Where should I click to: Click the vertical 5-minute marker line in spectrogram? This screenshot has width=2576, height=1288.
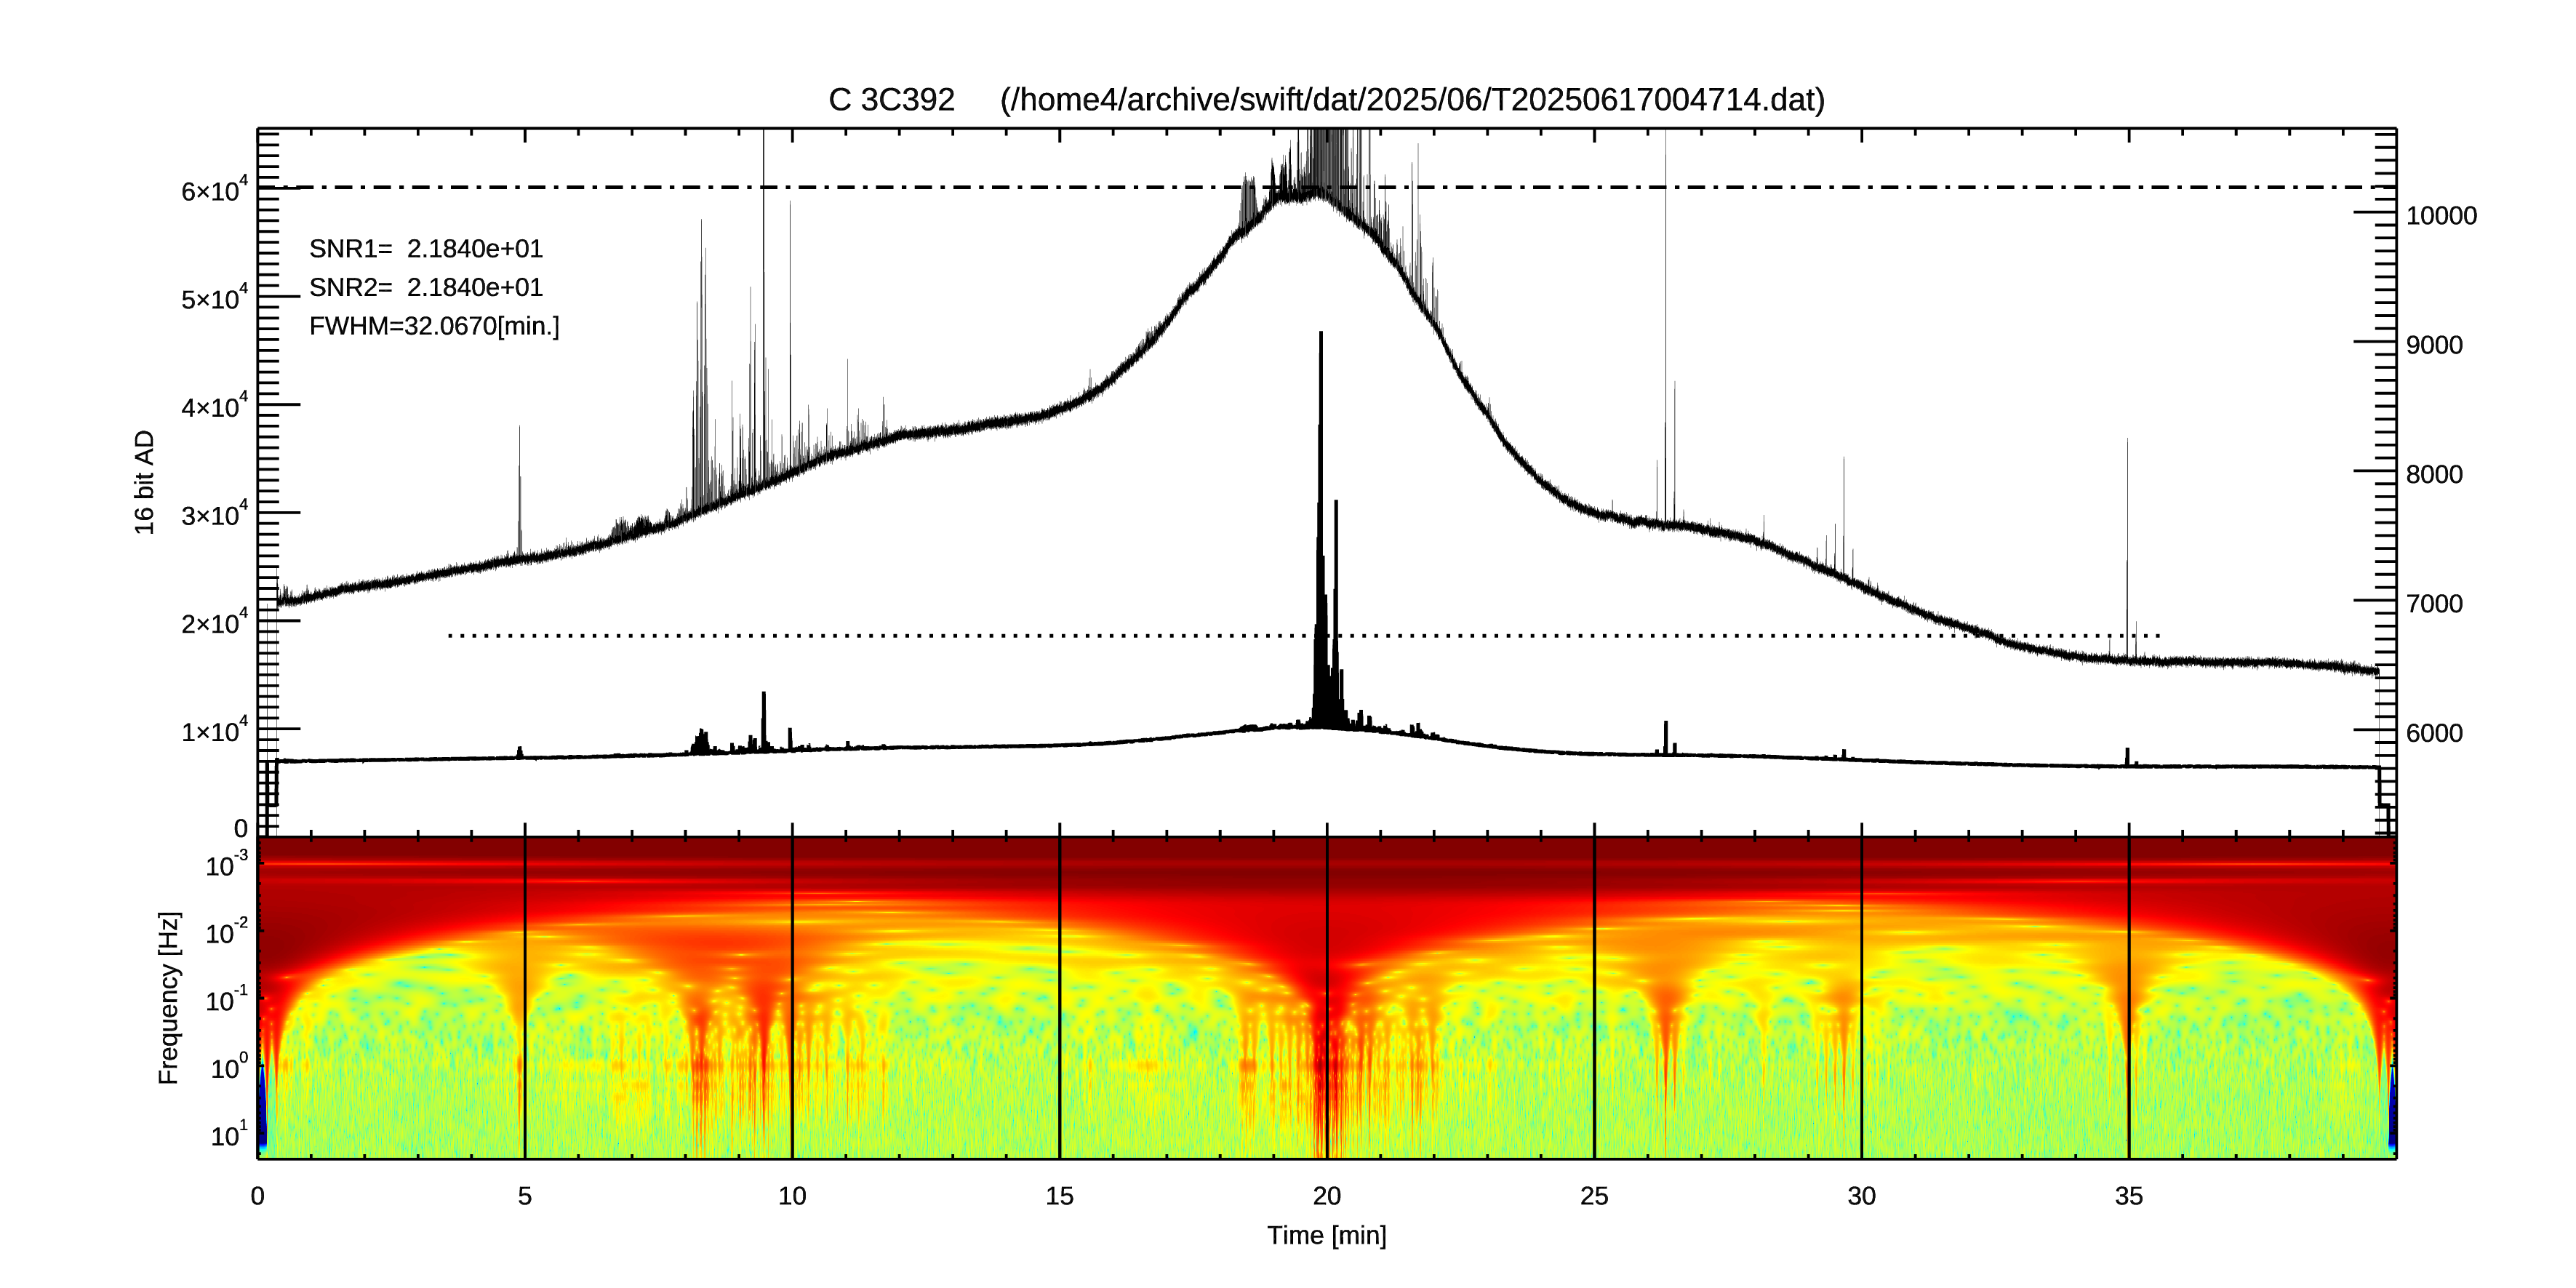525,997
